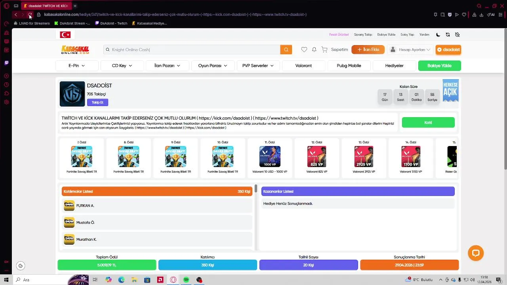Screen dimensions: 507x285
Task: Open Sipariş Takip link
Action: click(363, 35)
